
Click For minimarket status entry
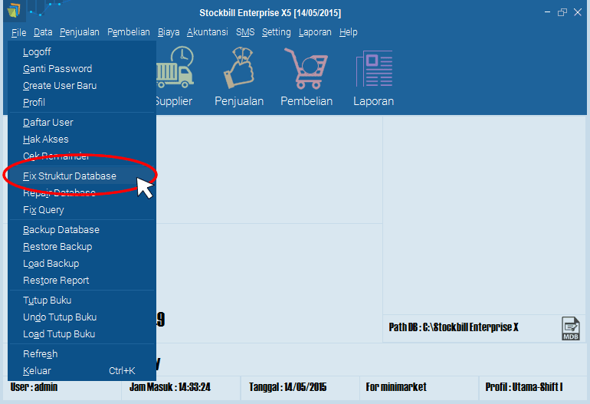[396, 387]
